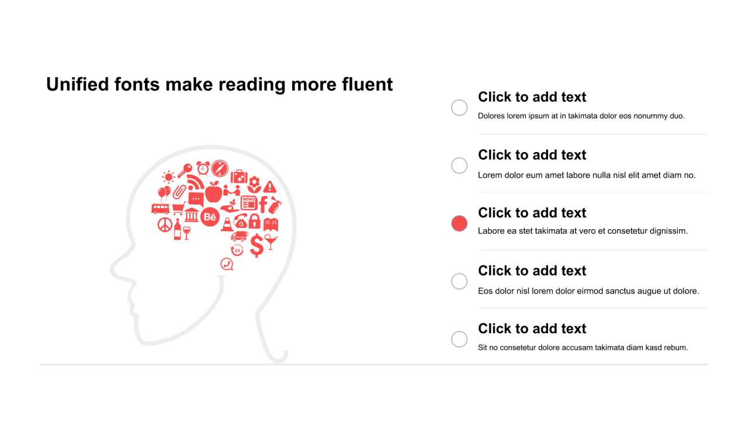
Task: Click the bus icon
Action: pyautogui.click(x=160, y=208)
